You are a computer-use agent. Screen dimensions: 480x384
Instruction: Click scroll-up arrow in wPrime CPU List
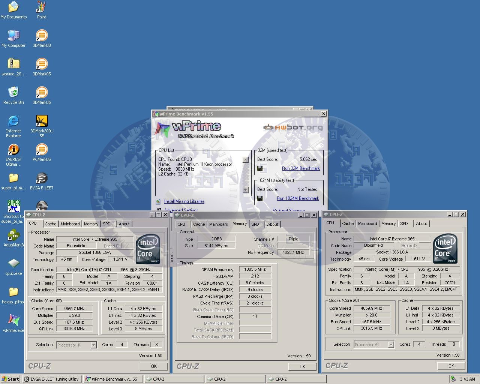point(246,160)
